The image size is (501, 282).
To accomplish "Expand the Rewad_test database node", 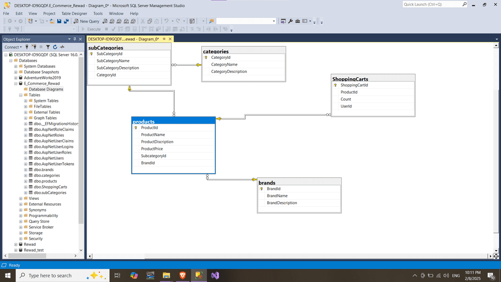I will click(x=16, y=250).
